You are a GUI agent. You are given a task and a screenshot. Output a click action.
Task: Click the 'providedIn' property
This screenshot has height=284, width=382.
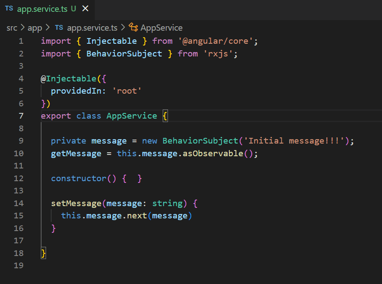pyautogui.click(x=76, y=91)
